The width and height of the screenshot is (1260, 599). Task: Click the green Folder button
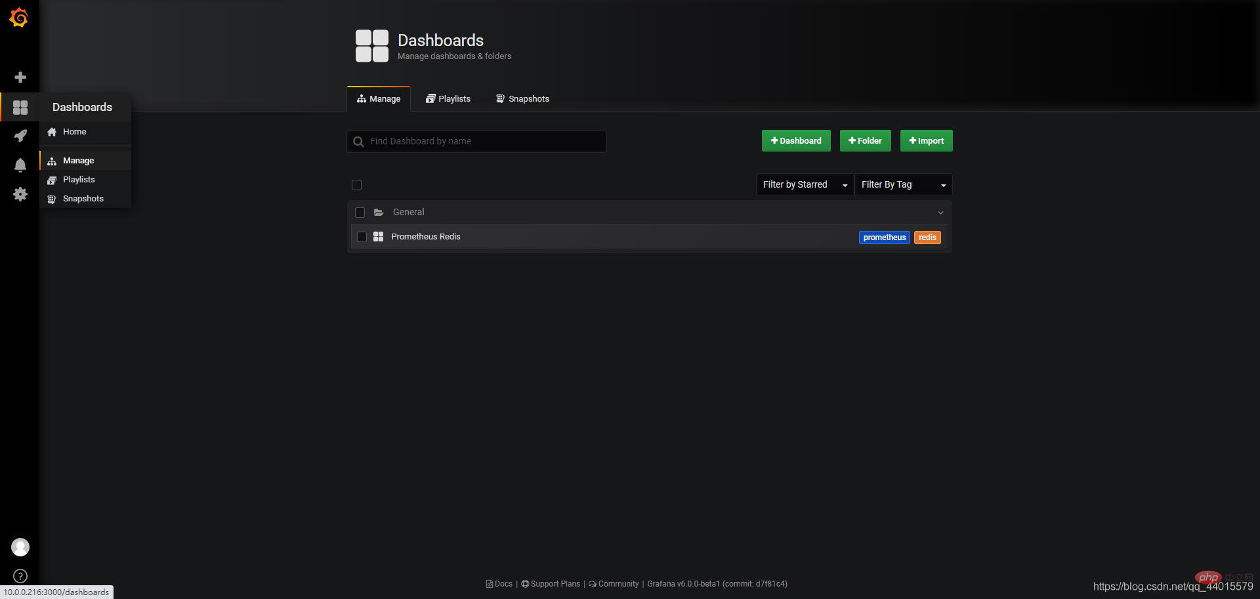click(x=865, y=141)
